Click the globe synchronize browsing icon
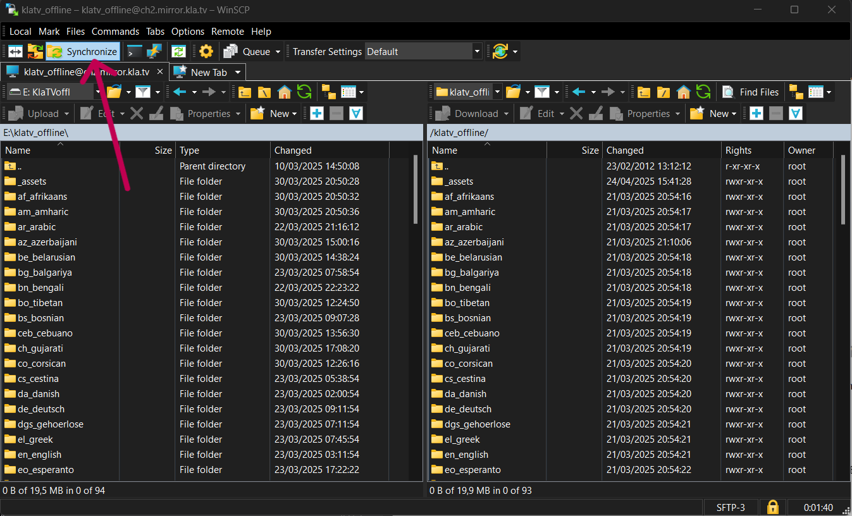This screenshot has height=516, width=852. pyautogui.click(x=500, y=52)
